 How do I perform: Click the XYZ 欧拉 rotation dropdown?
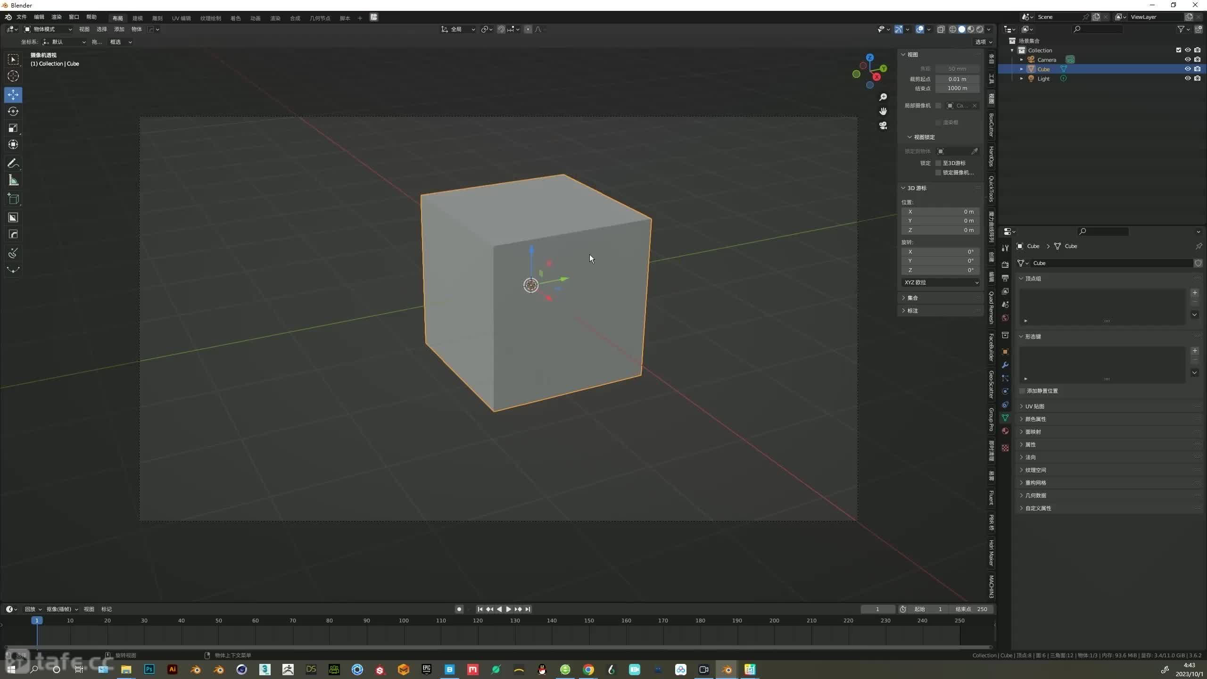pyautogui.click(x=940, y=282)
